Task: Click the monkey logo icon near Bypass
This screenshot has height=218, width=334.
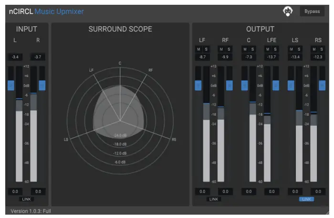Action: (x=289, y=11)
